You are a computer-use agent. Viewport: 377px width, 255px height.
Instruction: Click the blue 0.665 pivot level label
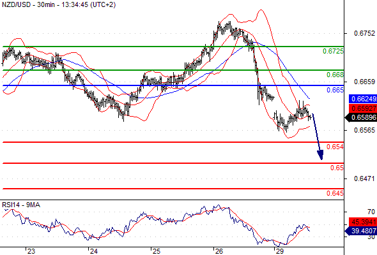[335, 90]
